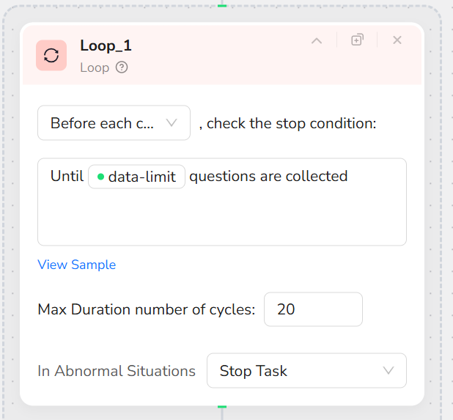
Task: Open the "Before each c..." dropdown
Action: (114, 123)
